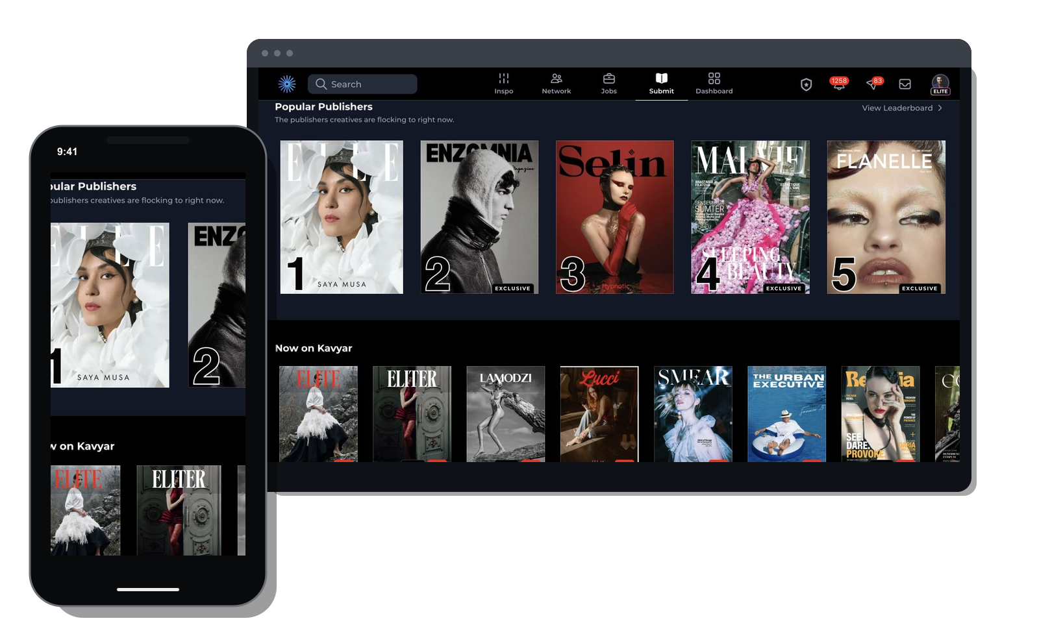Open the mail inbox icon

pyautogui.click(x=905, y=84)
